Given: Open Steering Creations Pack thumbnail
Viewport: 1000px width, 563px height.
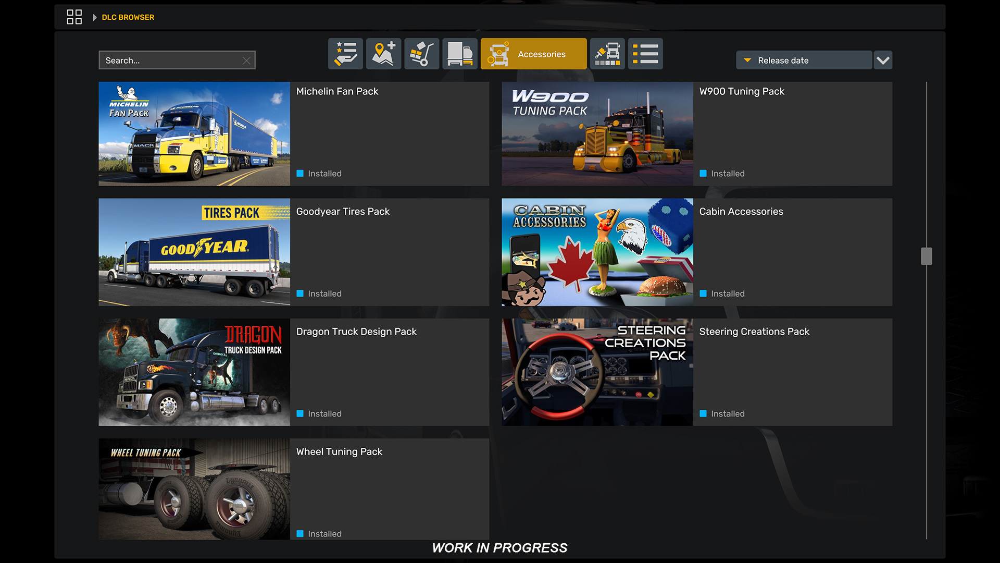Looking at the screenshot, I should (597, 372).
